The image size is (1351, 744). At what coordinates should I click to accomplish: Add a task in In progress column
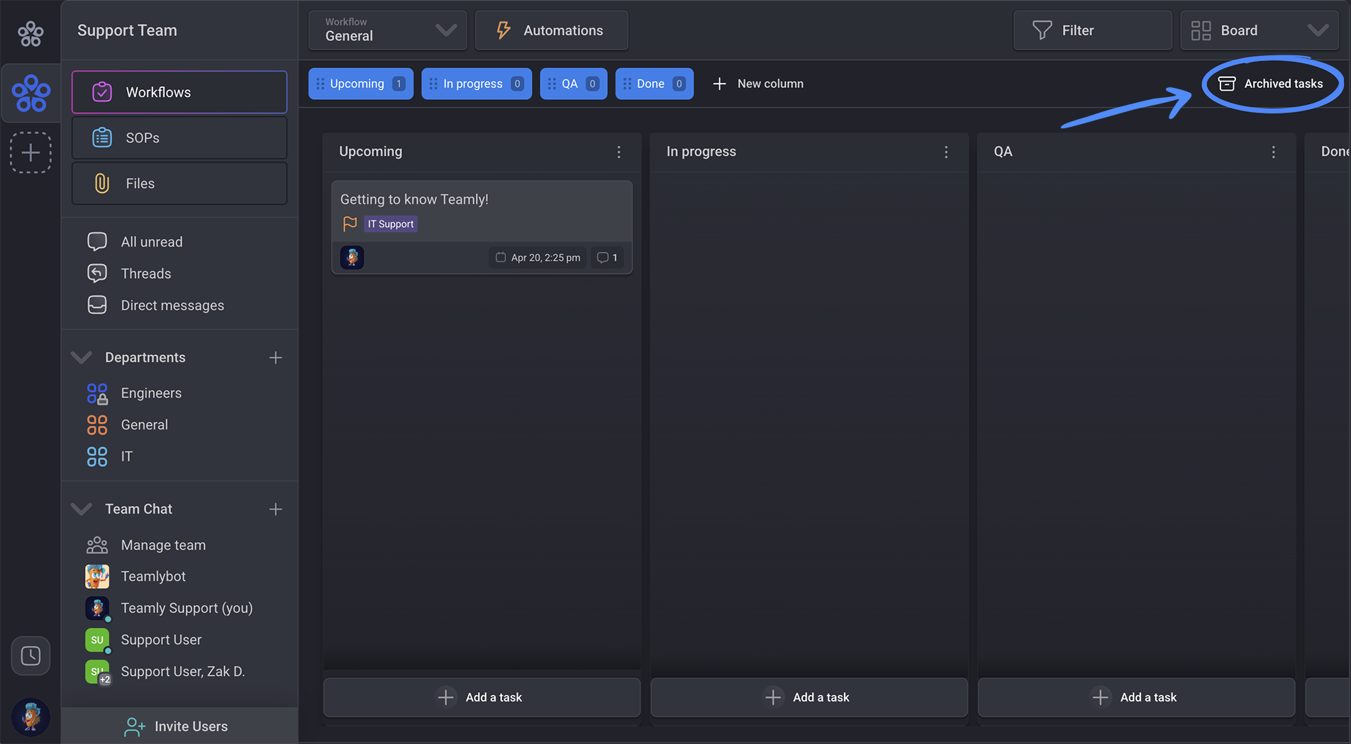point(809,697)
